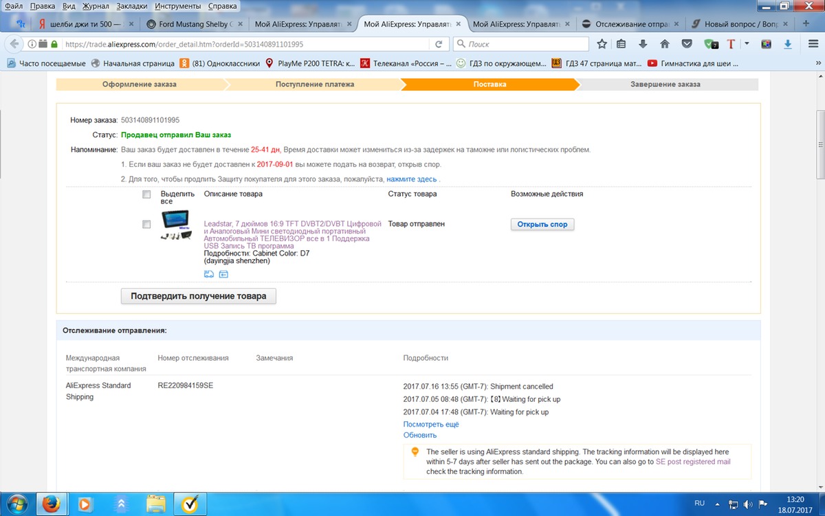Expand dropdown arrow next to T icon
The height and width of the screenshot is (516, 825).
(x=747, y=44)
